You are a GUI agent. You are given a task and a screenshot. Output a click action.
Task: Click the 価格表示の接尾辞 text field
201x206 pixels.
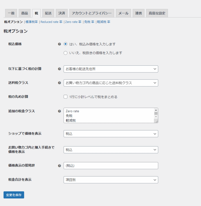tap(111, 166)
